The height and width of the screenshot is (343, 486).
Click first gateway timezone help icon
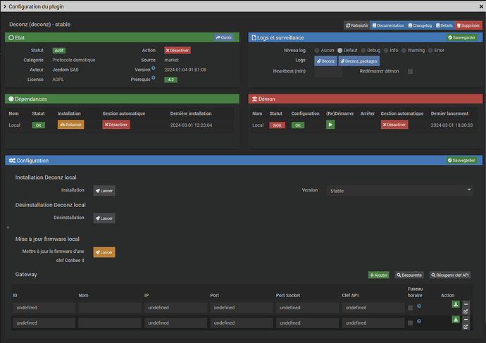click(x=419, y=306)
